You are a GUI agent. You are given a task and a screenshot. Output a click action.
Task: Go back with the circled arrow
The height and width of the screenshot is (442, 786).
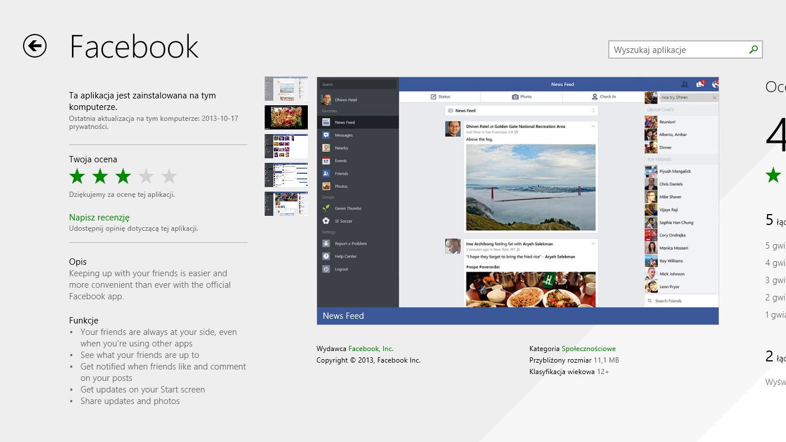tap(35, 45)
